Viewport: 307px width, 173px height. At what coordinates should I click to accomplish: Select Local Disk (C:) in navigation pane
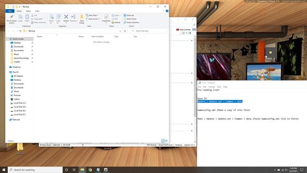[20, 103]
